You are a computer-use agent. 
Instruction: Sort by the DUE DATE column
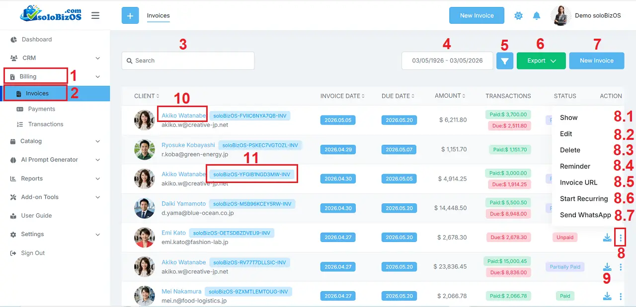[x=398, y=96]
